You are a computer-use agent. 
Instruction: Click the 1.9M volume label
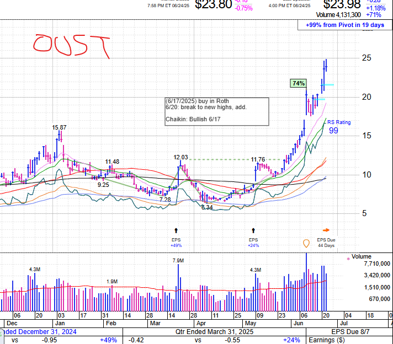[x=112, y=282]
